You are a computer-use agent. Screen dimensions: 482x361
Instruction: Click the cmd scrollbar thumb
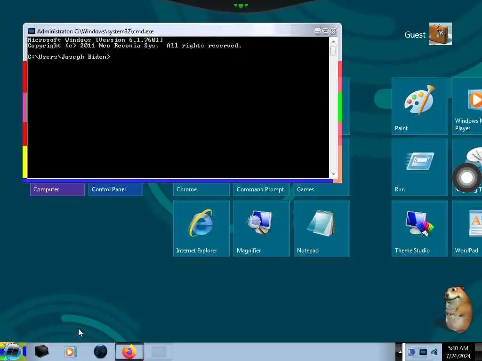click(333, 50)
